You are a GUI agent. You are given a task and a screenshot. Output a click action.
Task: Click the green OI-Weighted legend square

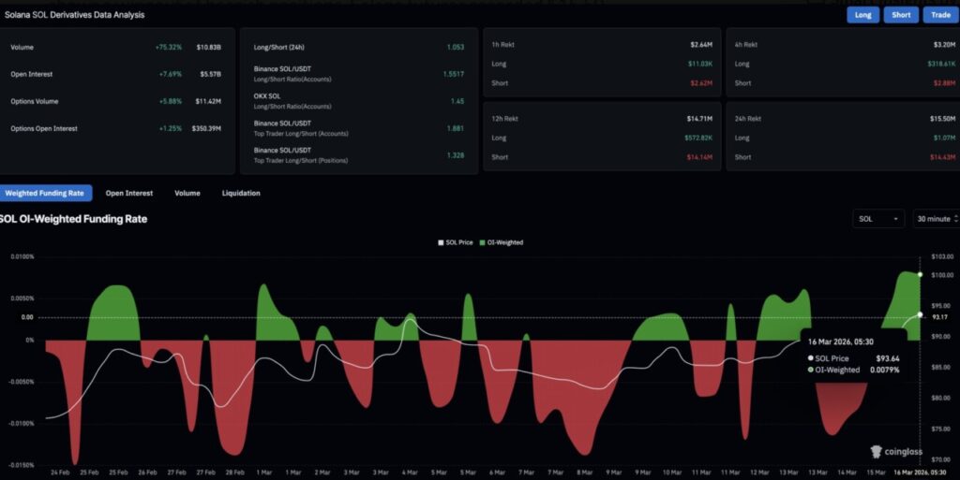tap(482, 242)
